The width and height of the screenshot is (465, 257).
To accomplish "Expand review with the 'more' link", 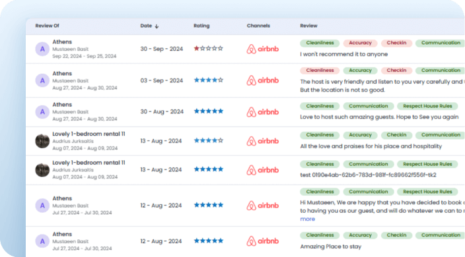I will click(308, 219).
